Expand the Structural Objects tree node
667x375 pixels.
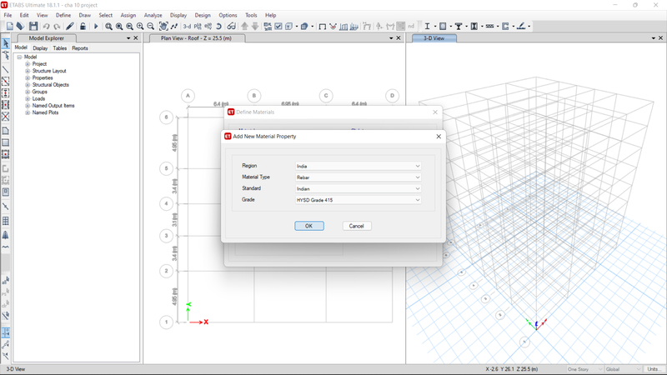coord(28,85)
